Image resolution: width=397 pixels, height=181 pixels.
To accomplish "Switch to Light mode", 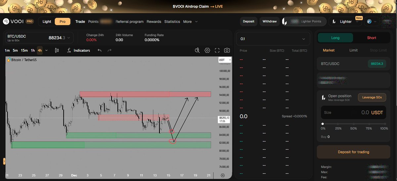I will 47,21.
